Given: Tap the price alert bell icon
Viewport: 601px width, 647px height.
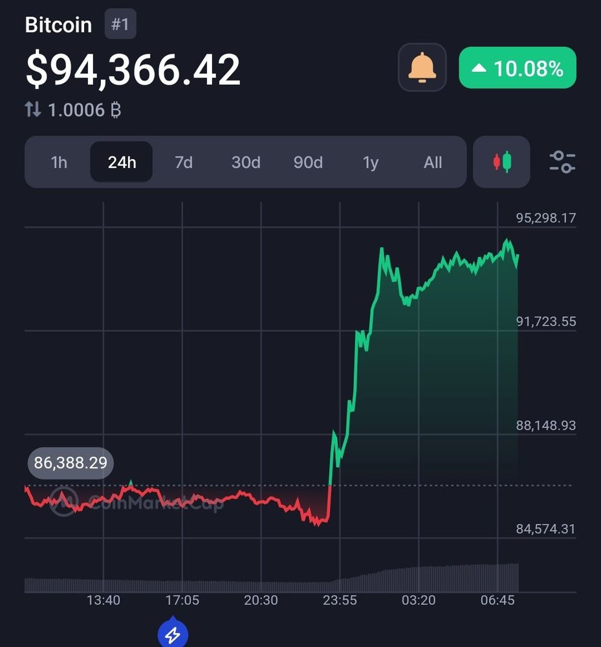Looking at the screenshot, I should tap(422, 67).
